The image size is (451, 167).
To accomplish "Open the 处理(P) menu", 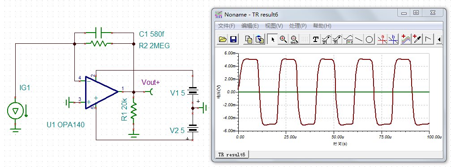I will click(298, 26).
